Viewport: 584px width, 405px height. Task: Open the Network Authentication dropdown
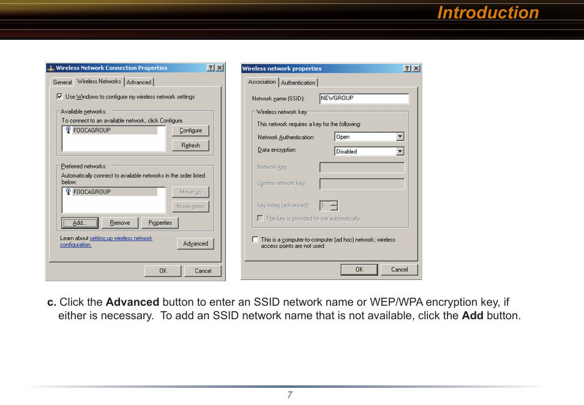[x=400, y=137]
